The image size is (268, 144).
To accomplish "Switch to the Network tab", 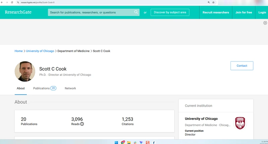I will (70, 88).
